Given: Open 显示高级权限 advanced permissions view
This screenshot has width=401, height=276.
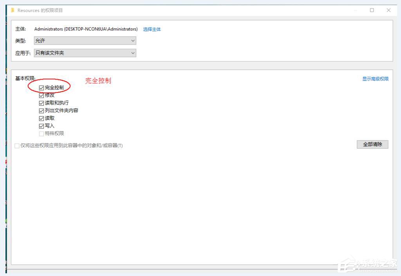Looking at the screenshot, I should 375,78.
